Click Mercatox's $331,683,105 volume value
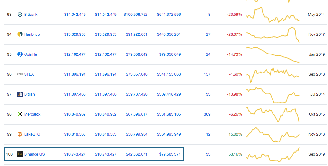The width and height of the screenshot is (328, 166). 169,114
